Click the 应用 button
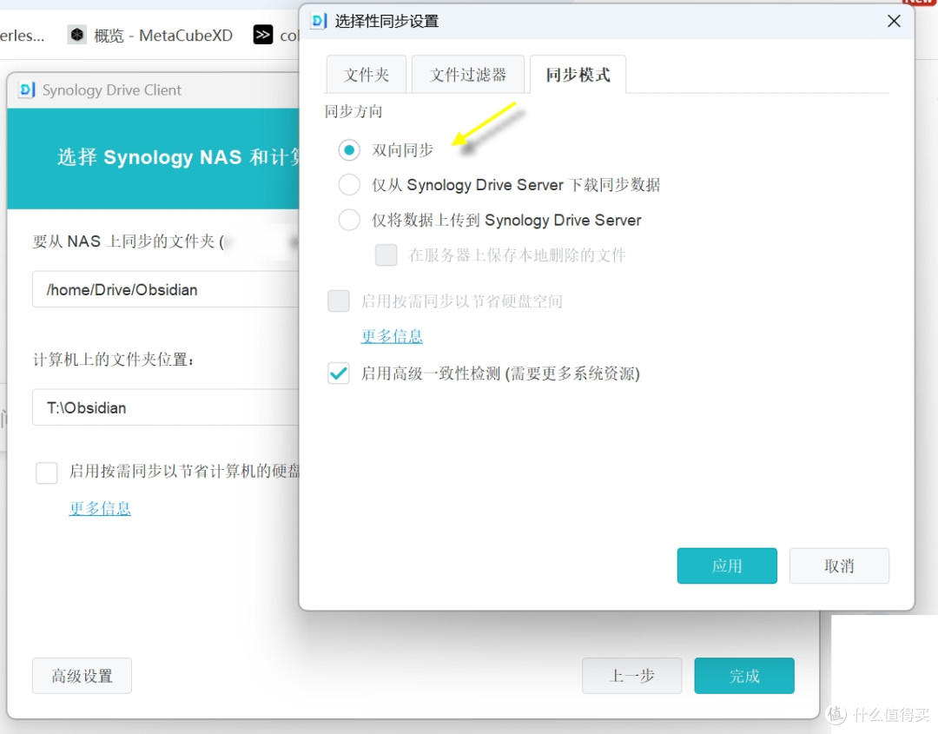Viewport: 938px width, 734px height. coord(727,565)
